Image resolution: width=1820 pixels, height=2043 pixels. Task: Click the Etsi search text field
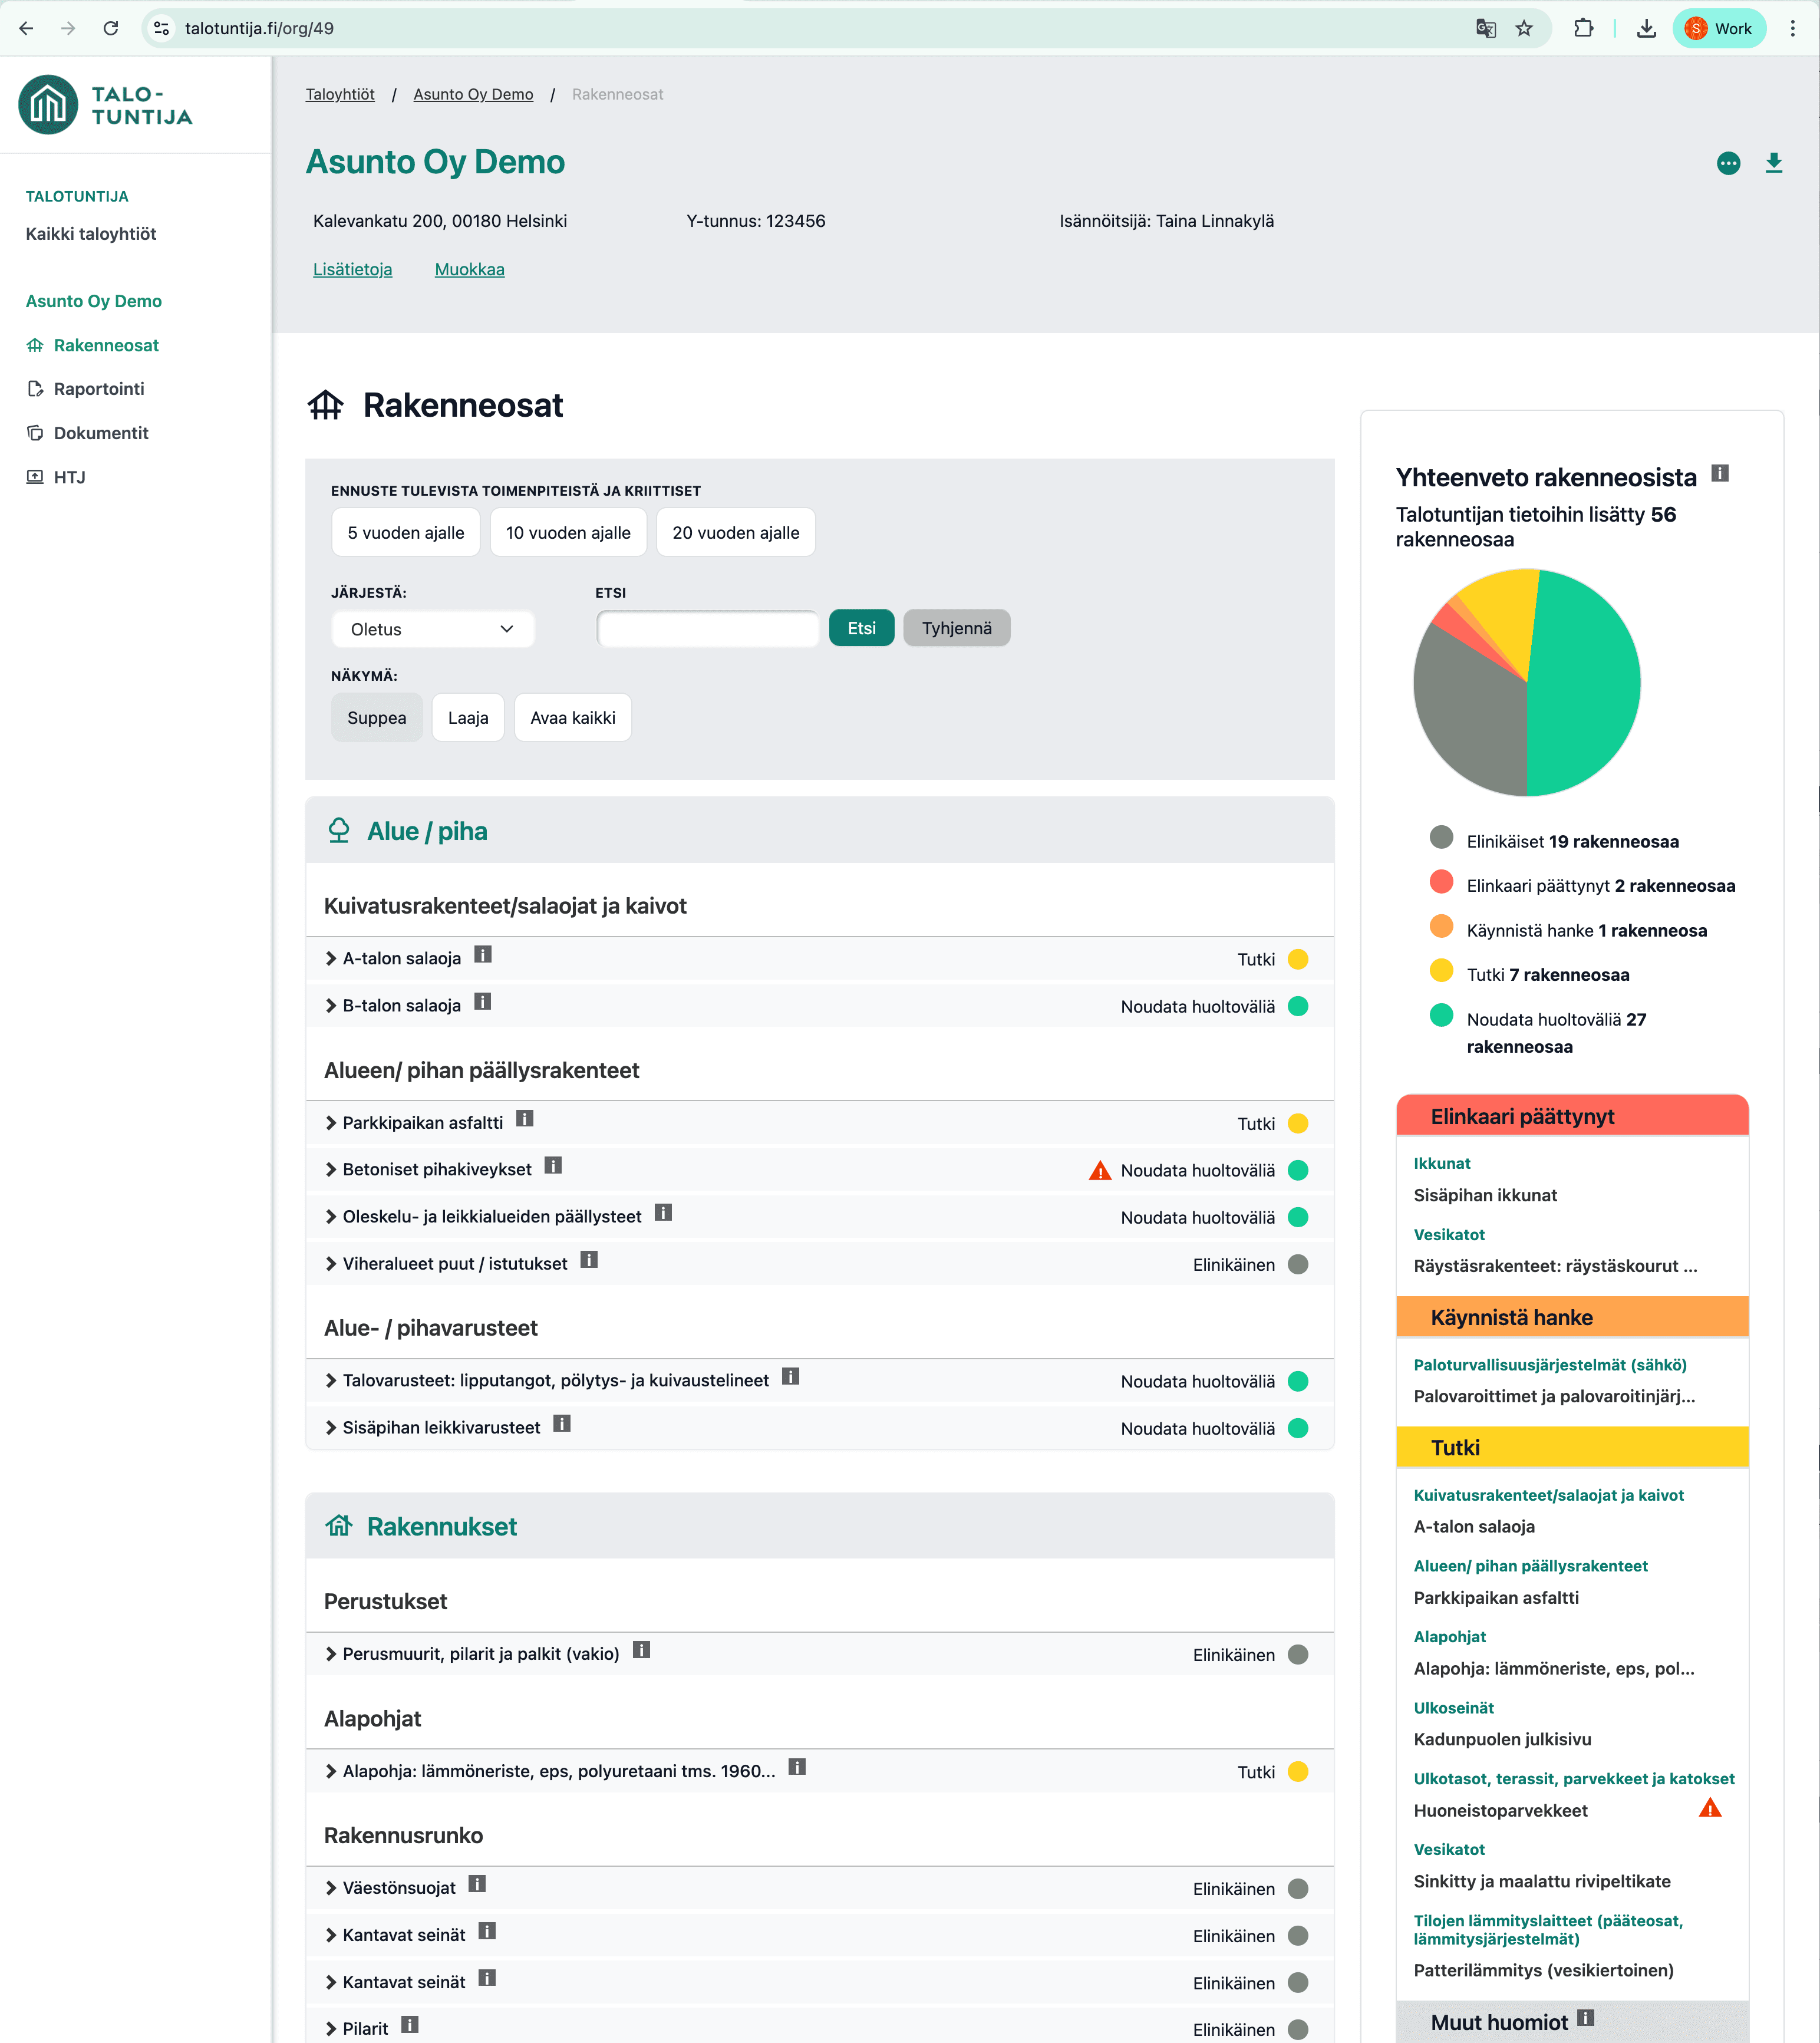coord(707,628)
